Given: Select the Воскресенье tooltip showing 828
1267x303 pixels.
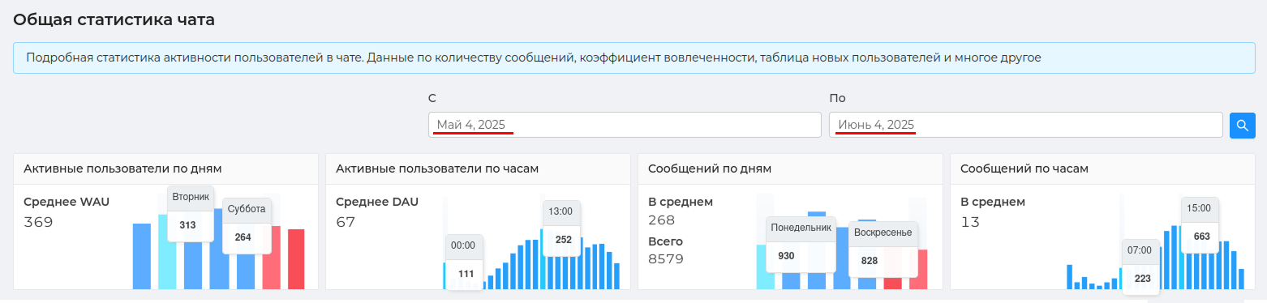Looking at the screenshot, I should tap(883, 249).
